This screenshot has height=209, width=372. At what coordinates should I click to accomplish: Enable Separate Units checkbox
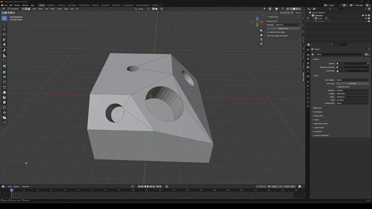point(337,87)
